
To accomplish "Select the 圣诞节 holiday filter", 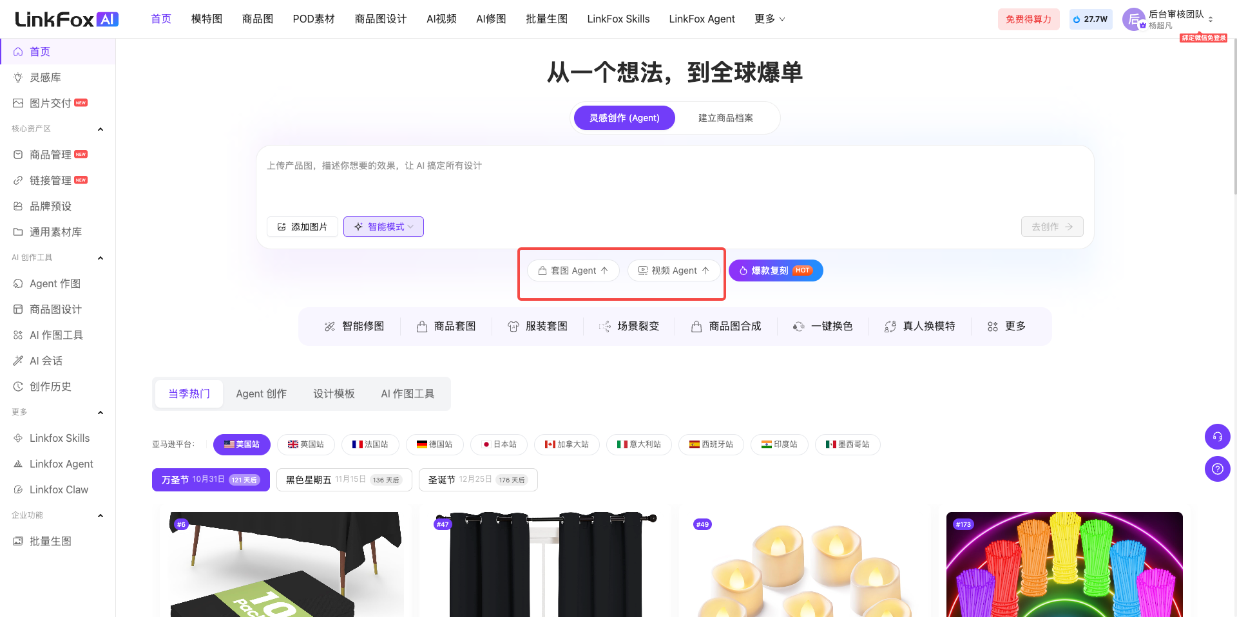I will [x=478, y=480].
